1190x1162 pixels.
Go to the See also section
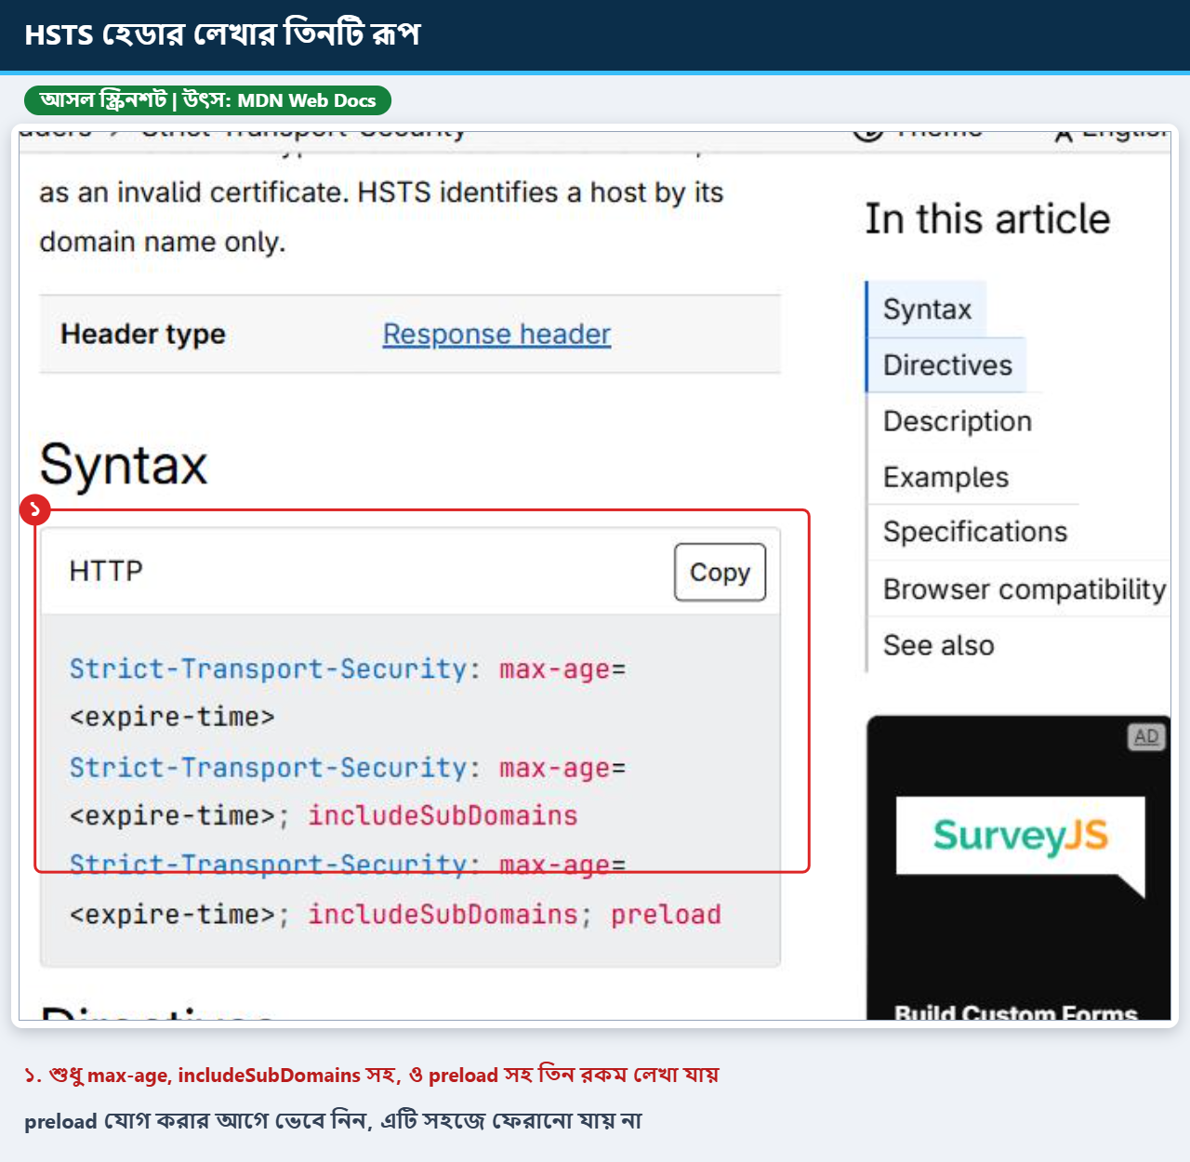click(938, 645)
